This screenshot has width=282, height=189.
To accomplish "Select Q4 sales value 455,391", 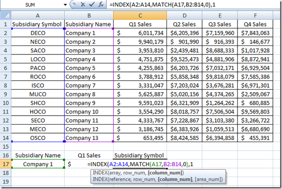I will click(x=255, y=138).
